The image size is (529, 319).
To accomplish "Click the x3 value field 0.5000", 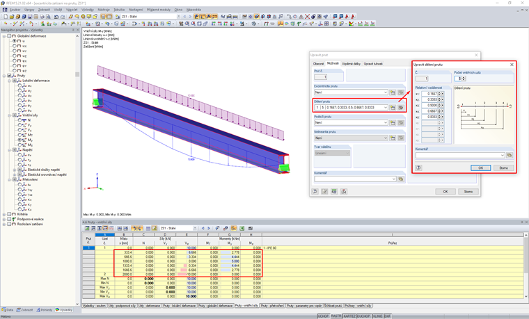I will pos(429,106).
